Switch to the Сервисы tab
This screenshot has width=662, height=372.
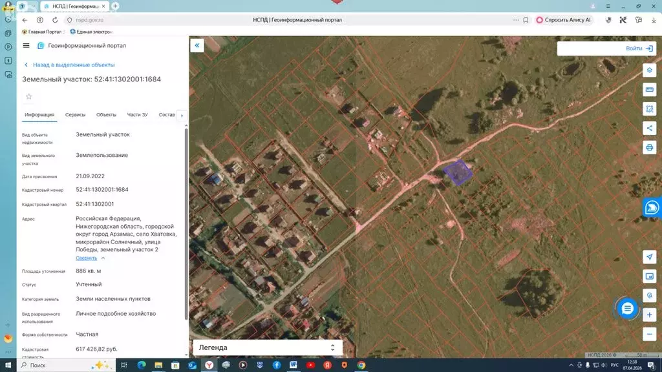[x=75, y=115]
